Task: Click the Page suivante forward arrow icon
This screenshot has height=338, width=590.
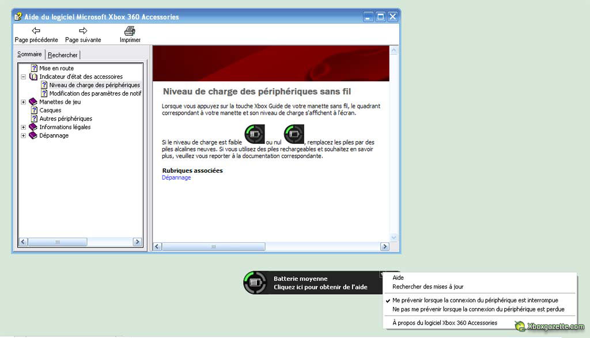Action: (83, 31)
